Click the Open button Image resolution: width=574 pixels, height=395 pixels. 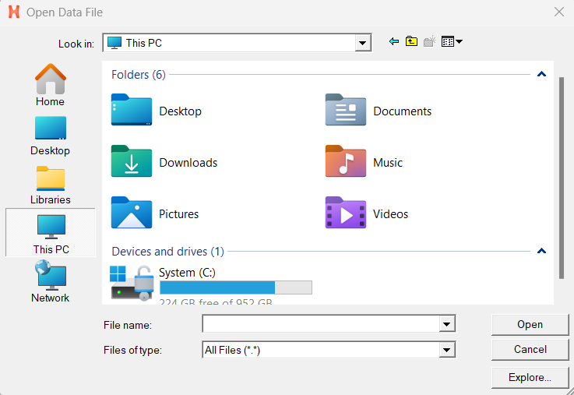530,325
